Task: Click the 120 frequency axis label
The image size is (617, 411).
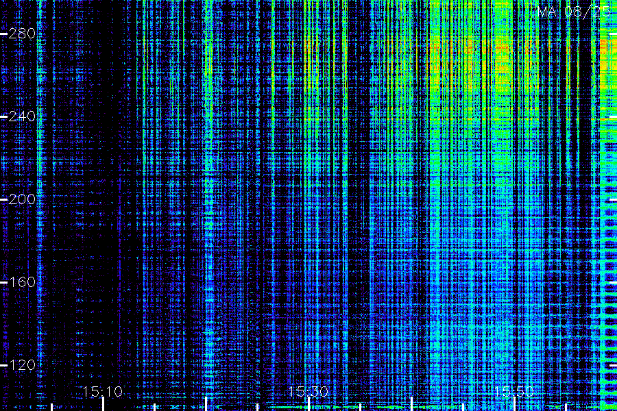Action: (22, 365)
